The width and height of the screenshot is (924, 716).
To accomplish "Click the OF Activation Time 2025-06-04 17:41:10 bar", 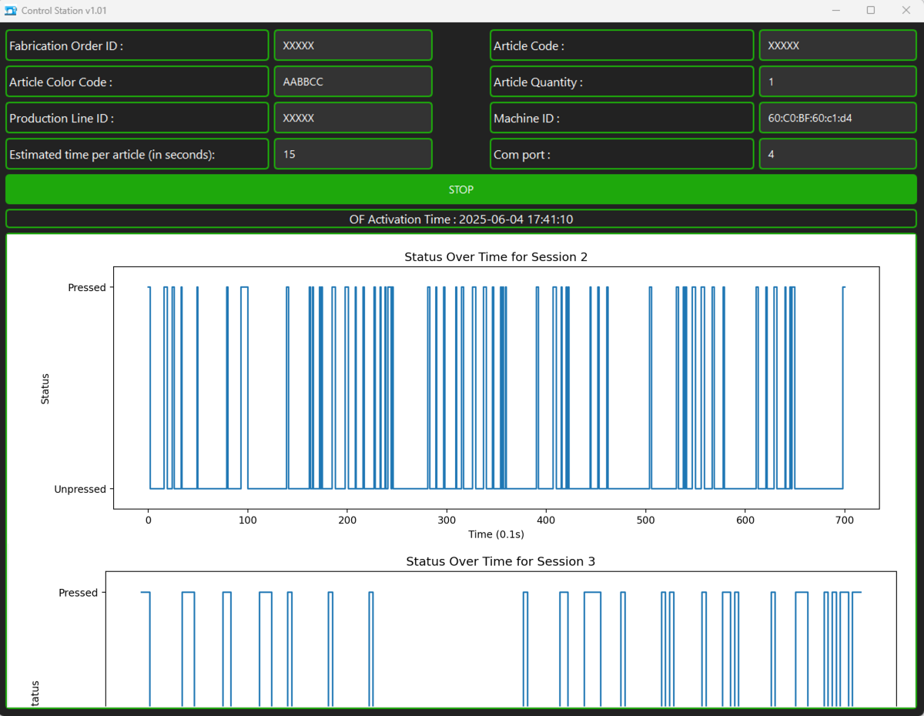I will pos(461,219).
